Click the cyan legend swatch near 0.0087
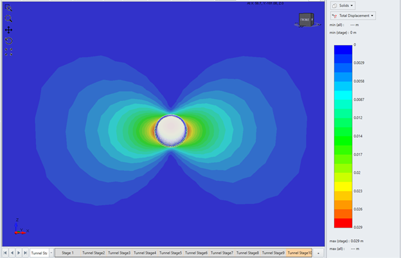Viewport: 401px width, 258px height. pyautogui.click(x=343, y=95)
